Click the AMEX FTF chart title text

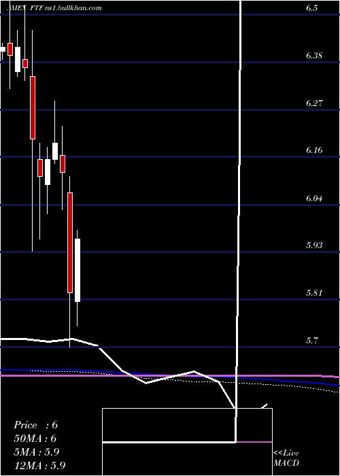coord(54,8)
